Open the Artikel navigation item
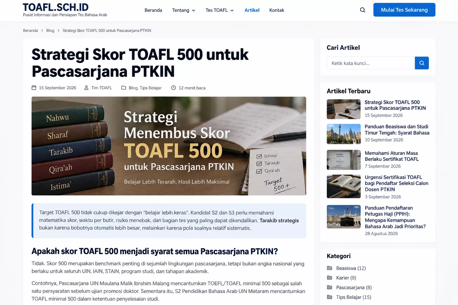The image size is (458, 305). pos(252,10)
